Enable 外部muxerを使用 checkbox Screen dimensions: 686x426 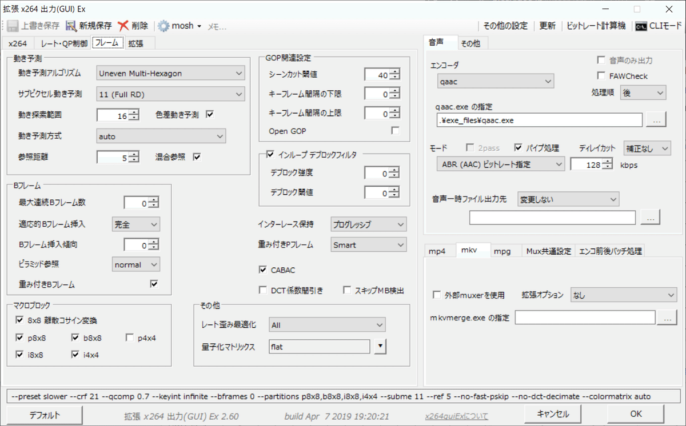[438, 295]
